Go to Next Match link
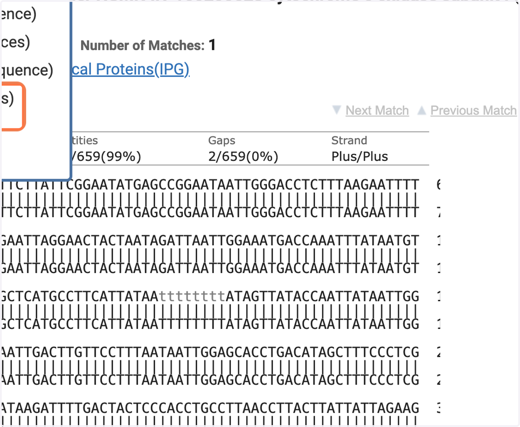This screenshot has width=520, height=427. 377,111
